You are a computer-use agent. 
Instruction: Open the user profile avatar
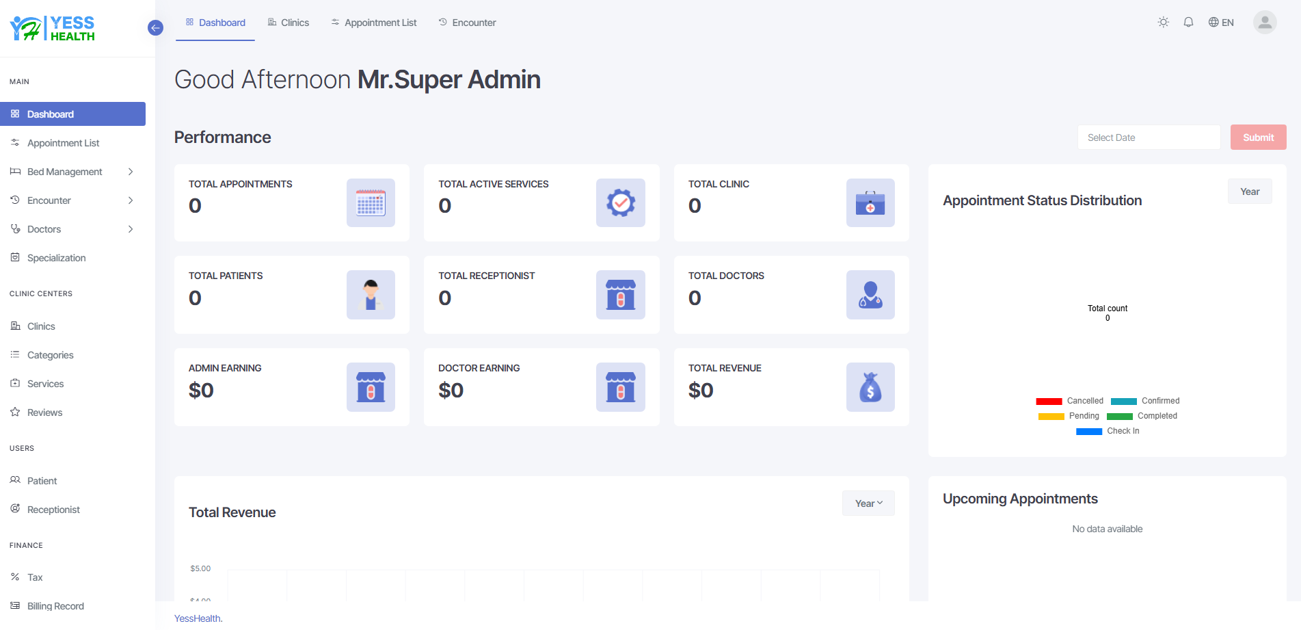pos(1264,23)
